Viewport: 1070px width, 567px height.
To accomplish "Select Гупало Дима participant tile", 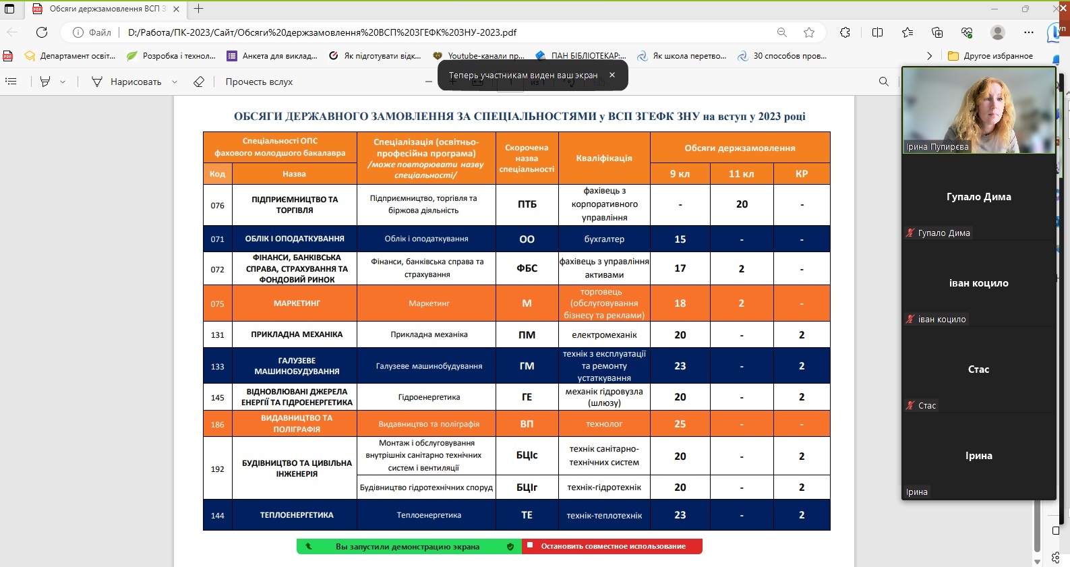I will click(x=979, y=197).
